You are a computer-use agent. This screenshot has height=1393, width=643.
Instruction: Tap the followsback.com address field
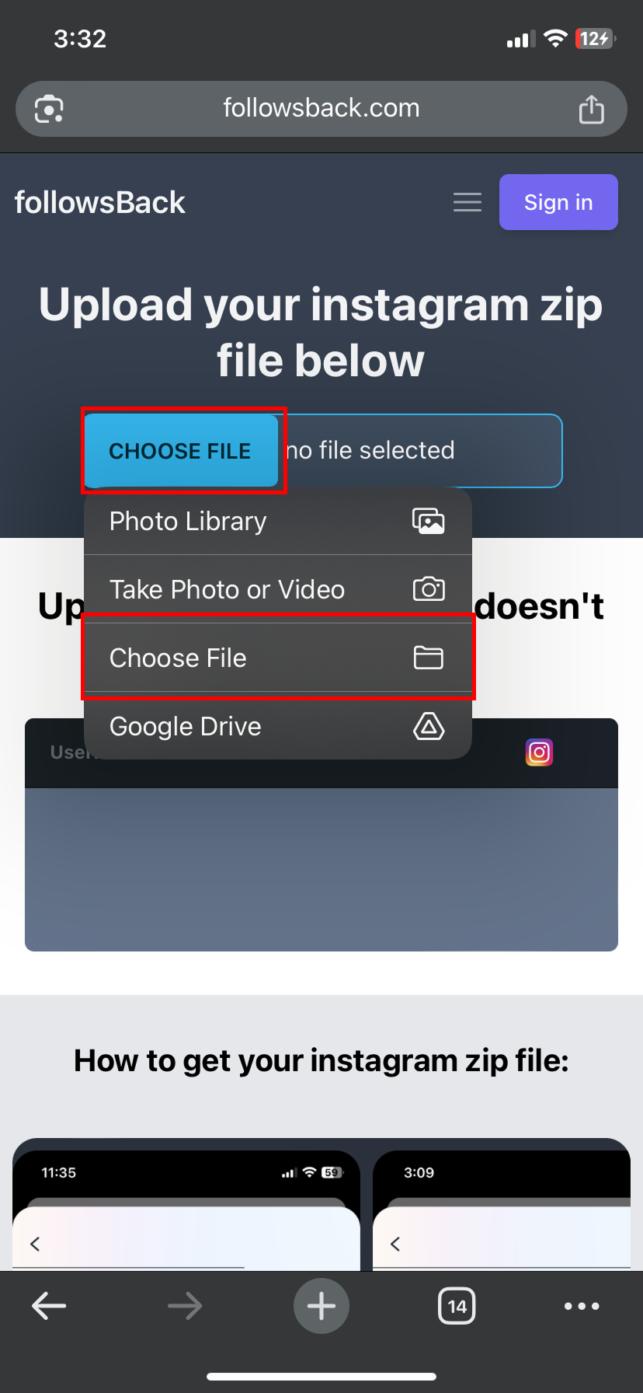pyautogui.click(x=321, y=109)
